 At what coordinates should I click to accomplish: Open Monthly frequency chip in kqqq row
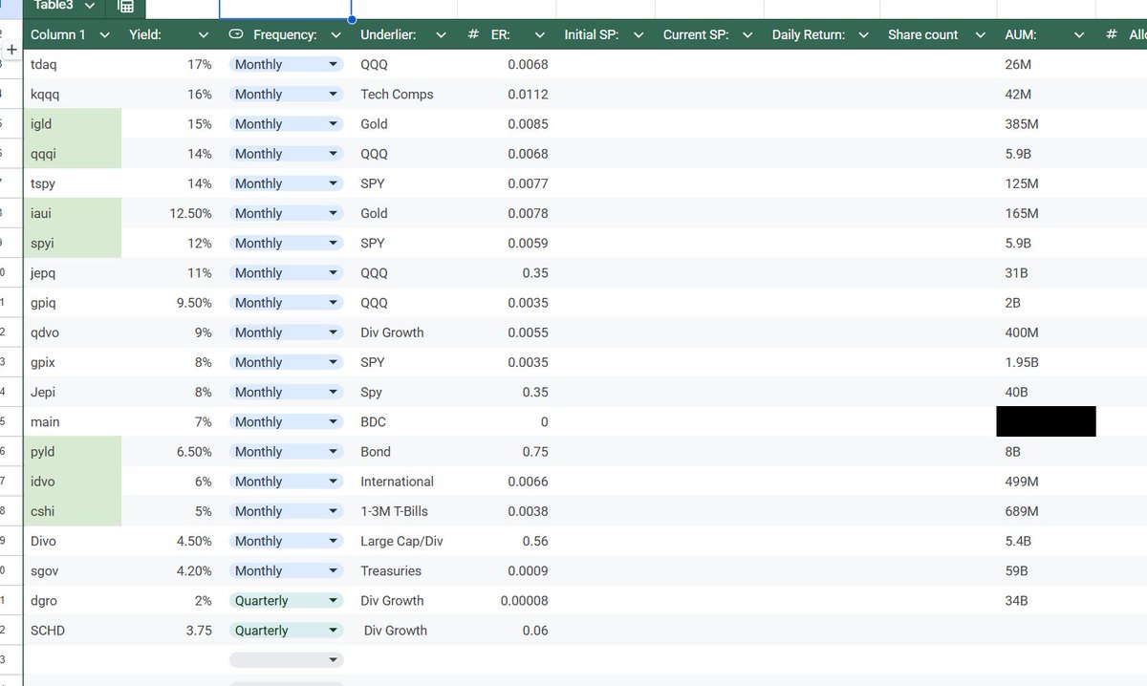pos(286,95)
